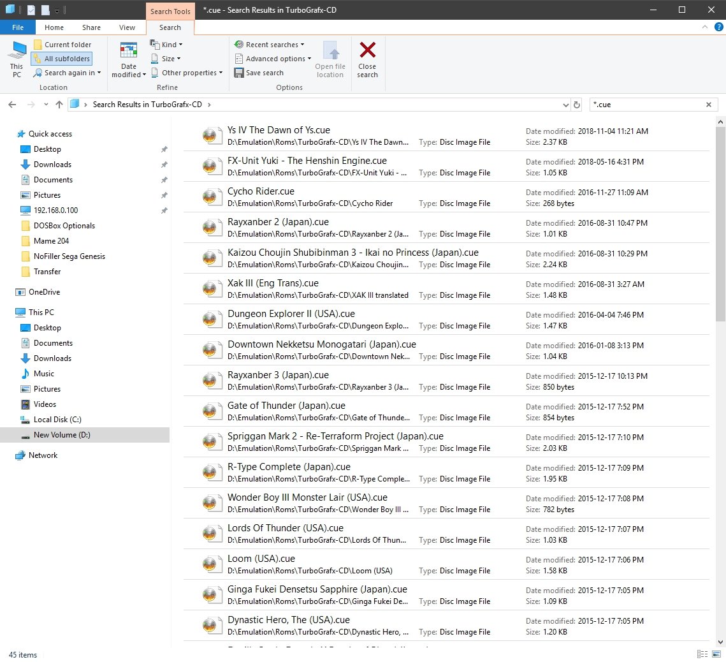Switch to the View ribbon tab
Viewport: 726px width, 662px height.
coord(127,27)
